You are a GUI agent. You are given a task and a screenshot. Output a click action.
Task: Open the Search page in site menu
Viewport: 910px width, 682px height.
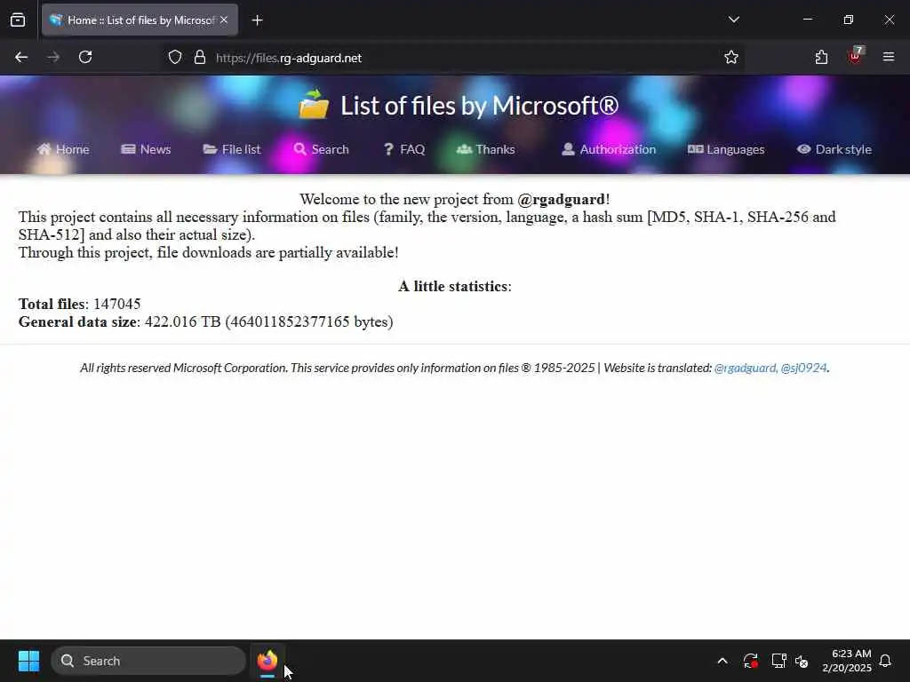[x=321, y=149]
